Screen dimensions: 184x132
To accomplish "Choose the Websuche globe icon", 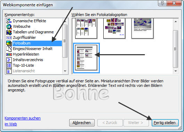I will (9, 26).
